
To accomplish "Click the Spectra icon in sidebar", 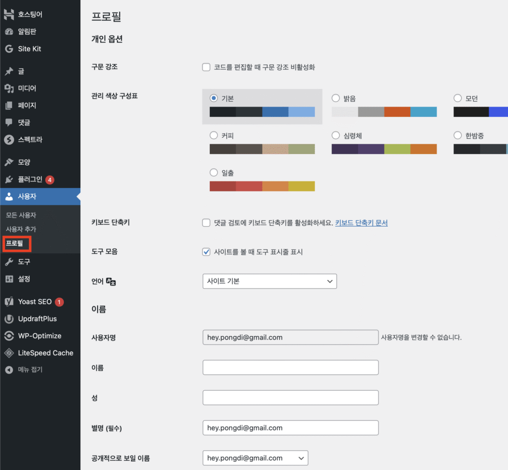I will pyautogui.click(x=9, y=140).
